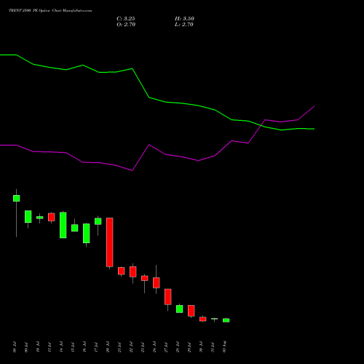Select the red candle for 27 Jul
This screenshot has width=364, height=364.
click(x=168, y=297)
